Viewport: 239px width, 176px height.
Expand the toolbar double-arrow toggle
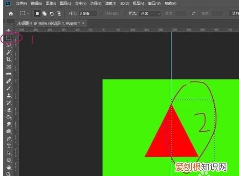pyautogui.click(x=6, y=21)
